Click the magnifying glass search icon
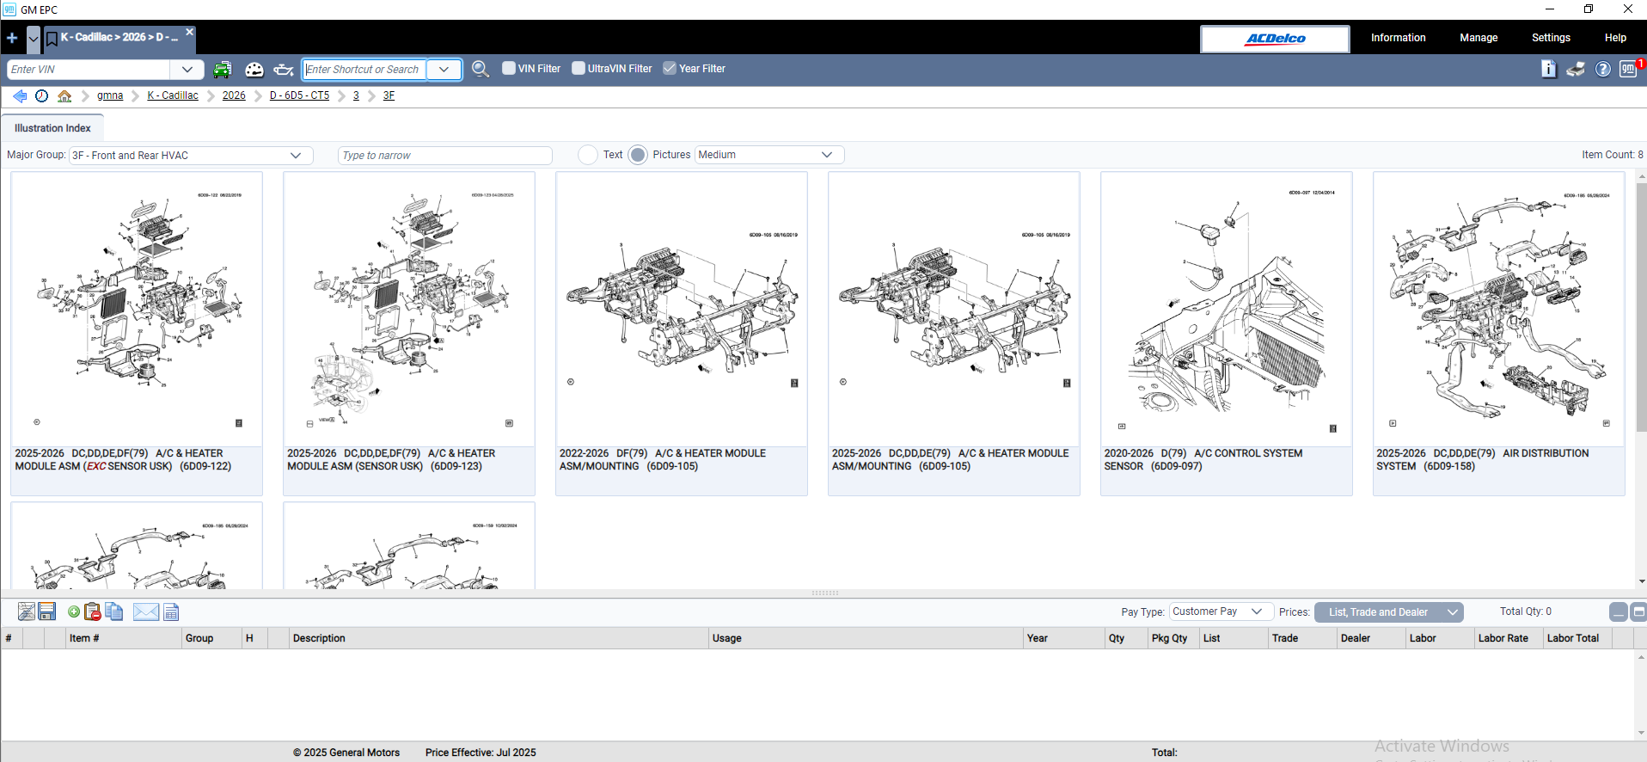Image resolution: width=1647 pixels, height=762 pixels. (x=481, y=70)
